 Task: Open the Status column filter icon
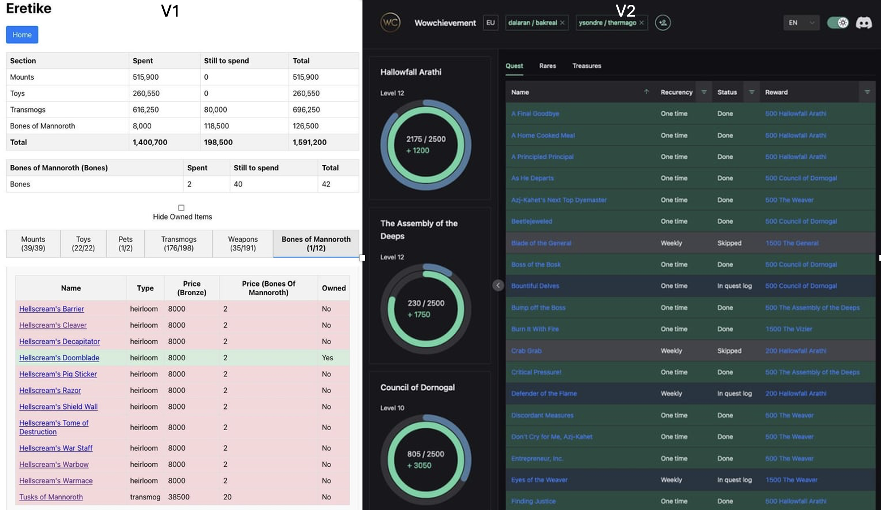point(751,92)
